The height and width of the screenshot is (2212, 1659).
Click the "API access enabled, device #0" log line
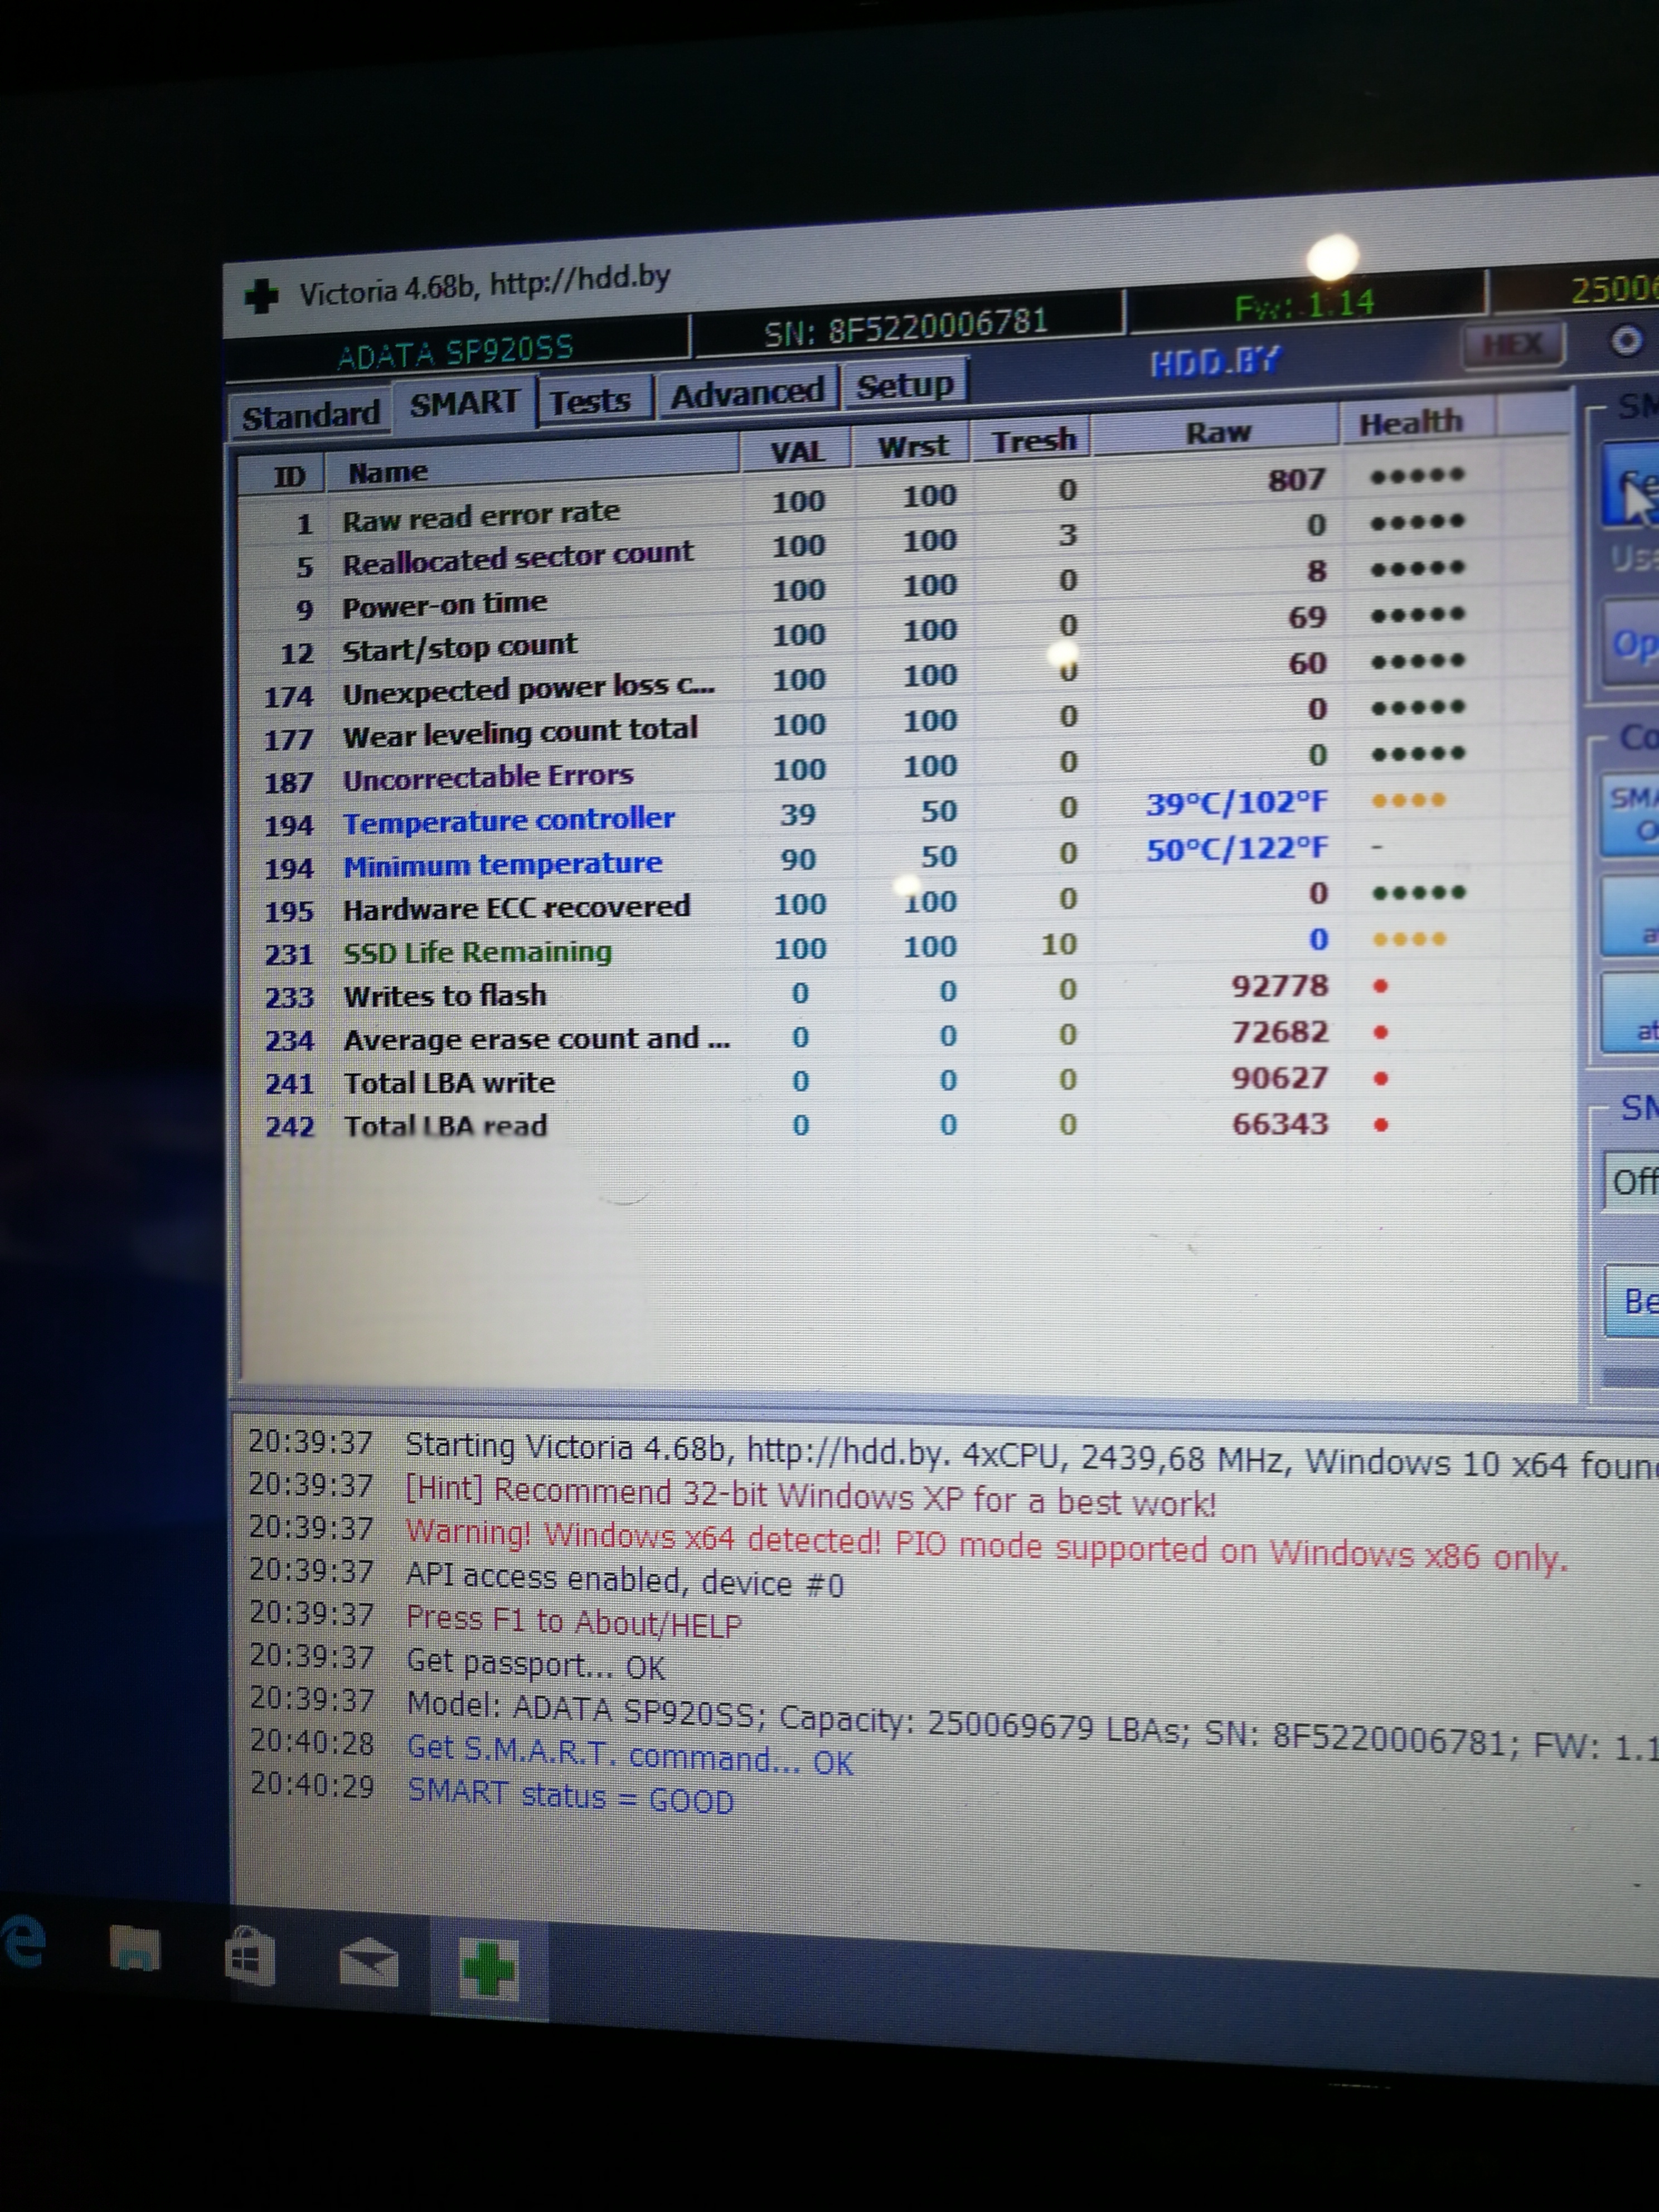click(x=625, y=1579)
